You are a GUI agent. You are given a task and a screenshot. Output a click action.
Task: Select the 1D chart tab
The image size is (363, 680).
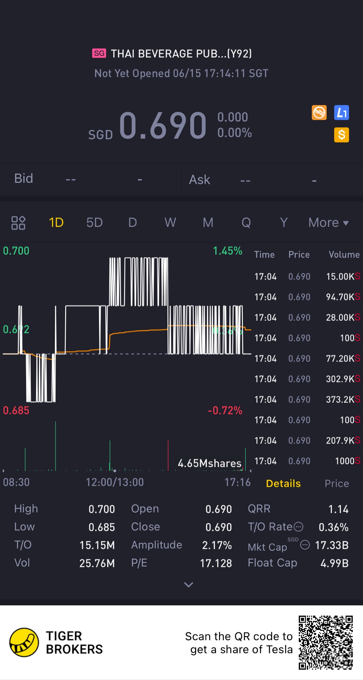coord(56,223)
